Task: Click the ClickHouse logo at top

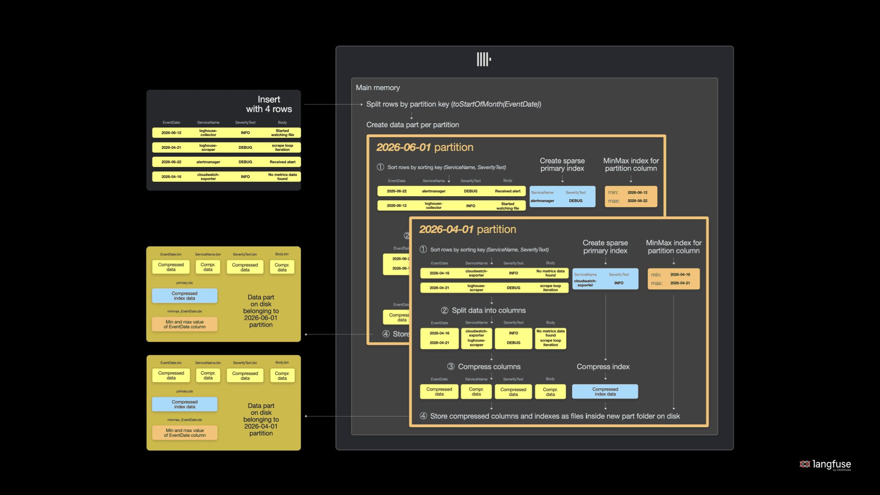Action: [x=484, y=59]
